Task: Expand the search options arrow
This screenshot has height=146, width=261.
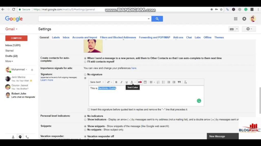Action: (x=149, y=19)
